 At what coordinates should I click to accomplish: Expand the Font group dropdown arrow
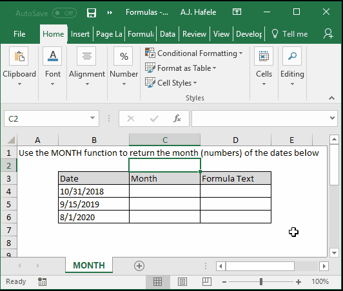[52, 84]
